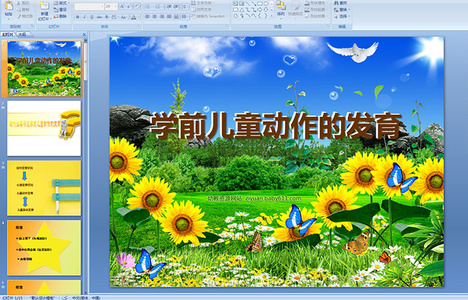
Task: Toggle Strikethrough (abc) formatting
Action: (x=99, y=17)
